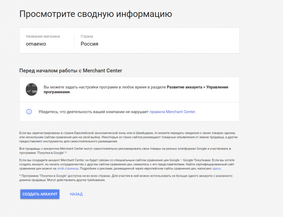The image size is (283, 217).
Task: Select the store name value omaewo
Action: tap(35, 44)
